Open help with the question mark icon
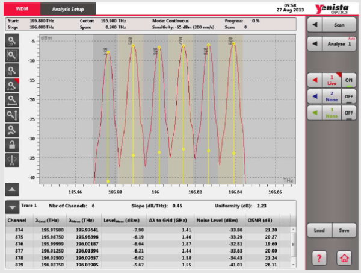This screenshot has width=361, height=273. [x=317, y=257]
